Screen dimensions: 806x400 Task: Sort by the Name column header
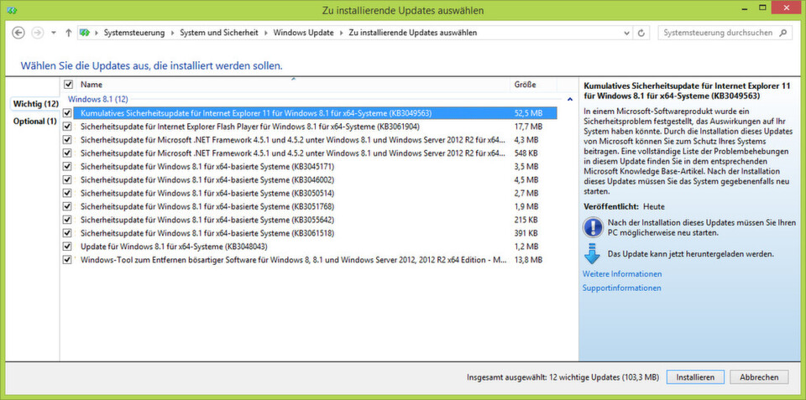(x=293, y=84)
